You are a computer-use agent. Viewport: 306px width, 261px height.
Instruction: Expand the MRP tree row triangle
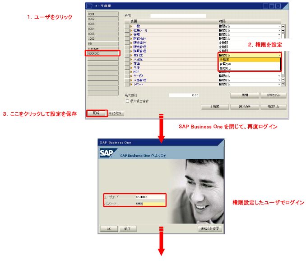(131, 72)
